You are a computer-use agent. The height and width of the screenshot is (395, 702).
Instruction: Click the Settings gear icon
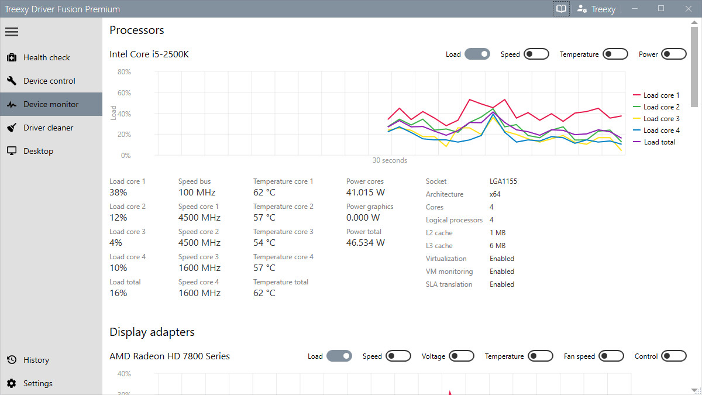(x=12, y=383)
